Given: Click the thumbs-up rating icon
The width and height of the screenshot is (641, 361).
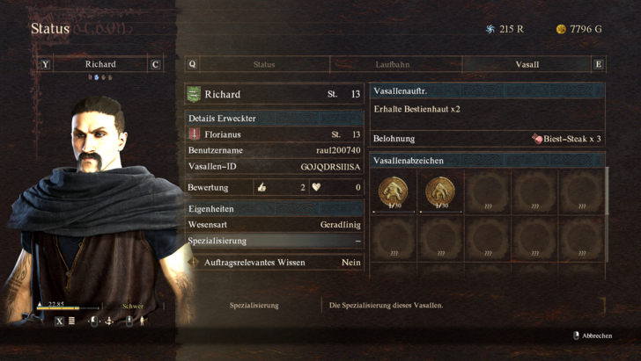Looking at the screenshot, I should pyautogui.click(x=262, y=187).
